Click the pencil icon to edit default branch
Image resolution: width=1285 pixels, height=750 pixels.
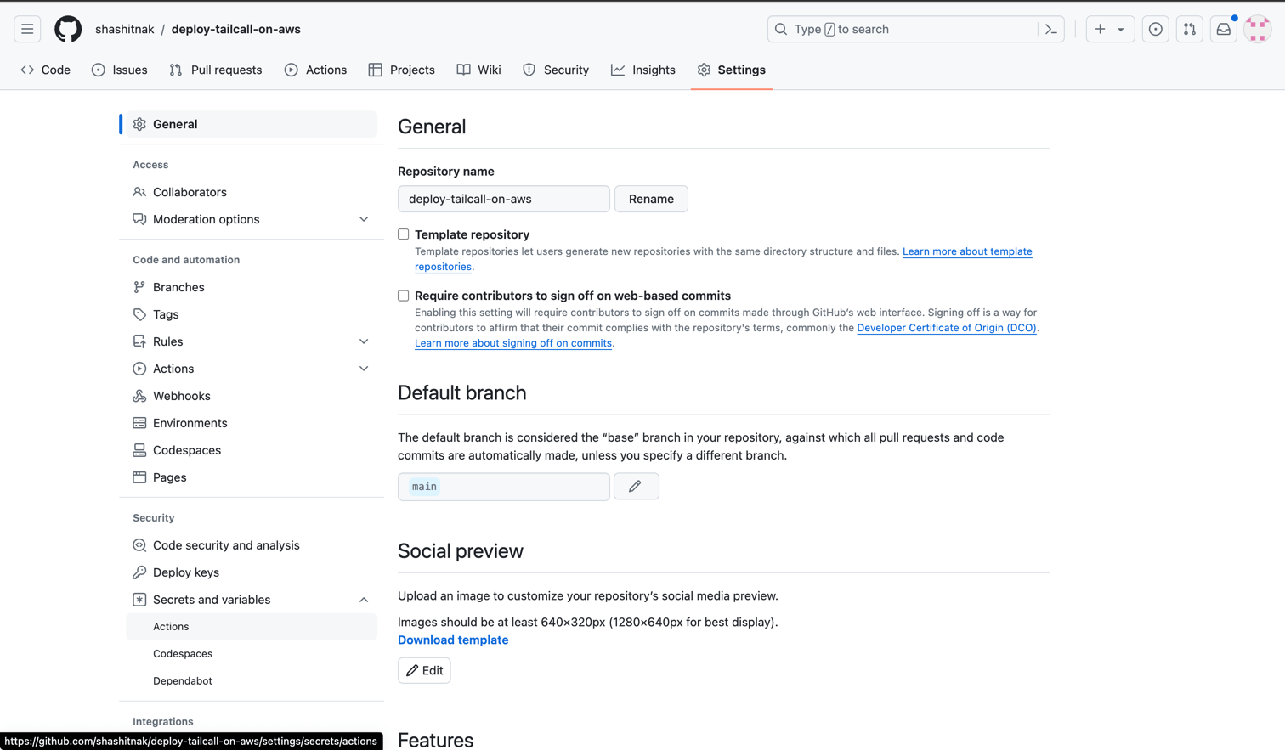pos(636,487)
